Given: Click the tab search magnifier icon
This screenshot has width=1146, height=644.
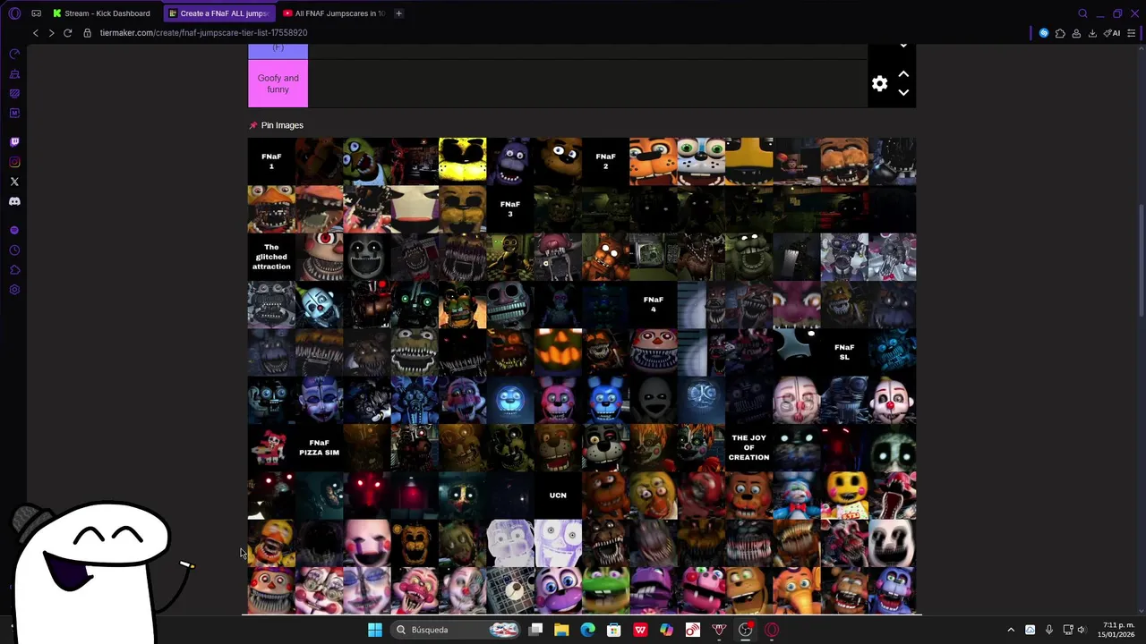Looking at the screenshot, I should [x=1082, y=13].
